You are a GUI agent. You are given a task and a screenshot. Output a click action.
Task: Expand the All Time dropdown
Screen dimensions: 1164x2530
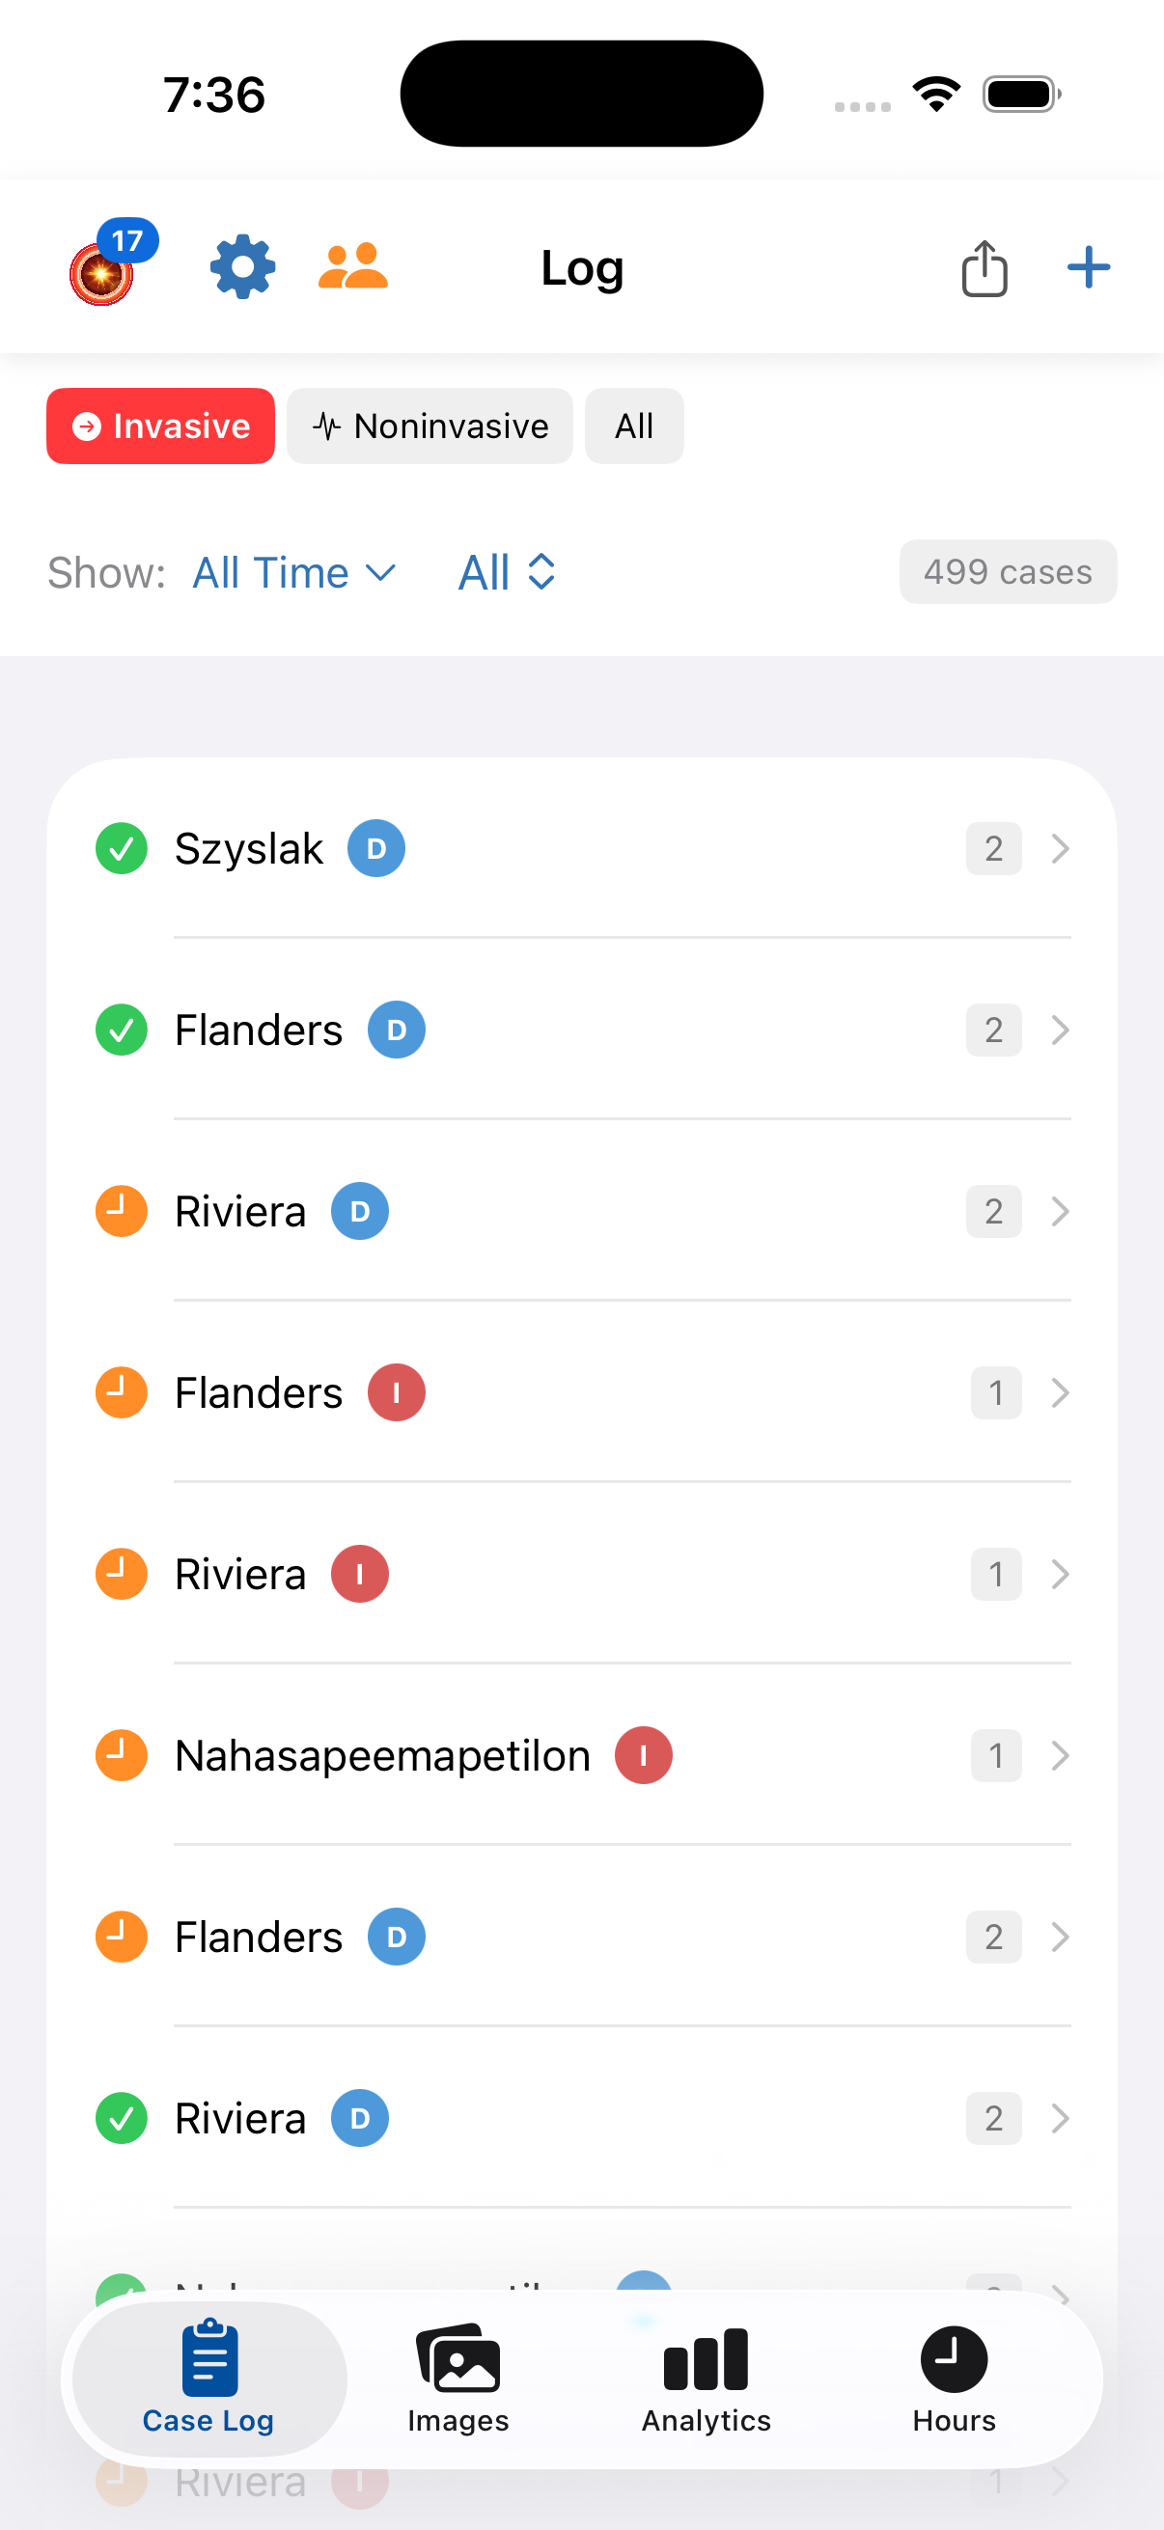coord(293,572)
